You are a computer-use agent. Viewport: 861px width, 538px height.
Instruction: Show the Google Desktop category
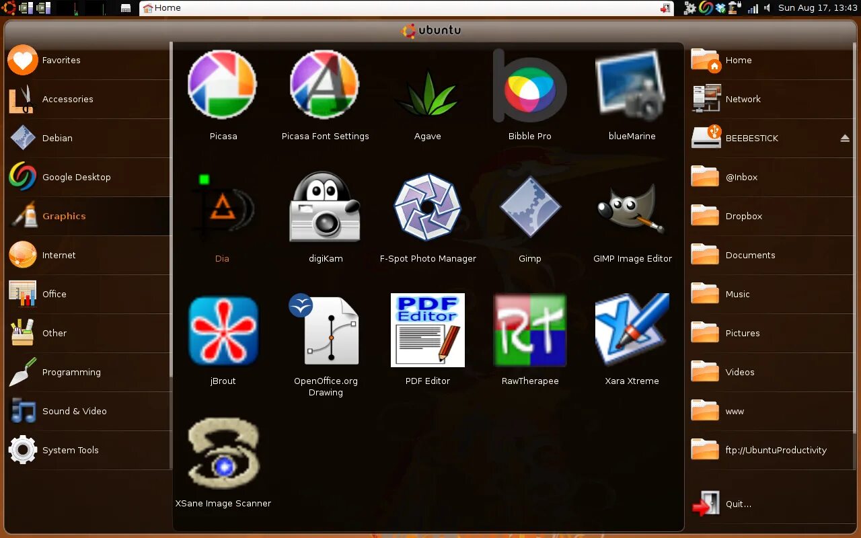click(x=88, y=178)
